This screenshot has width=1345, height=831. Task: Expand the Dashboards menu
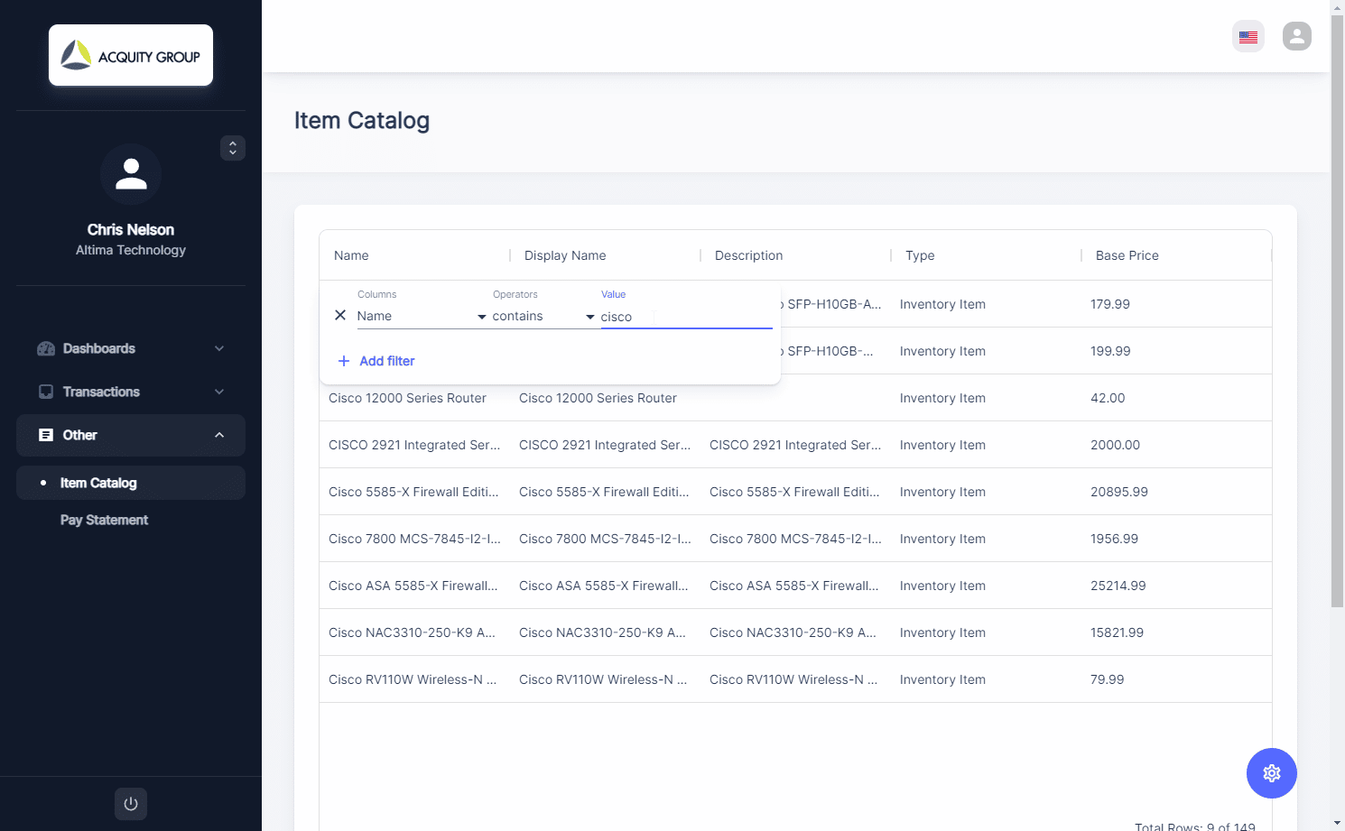(131, 349)
